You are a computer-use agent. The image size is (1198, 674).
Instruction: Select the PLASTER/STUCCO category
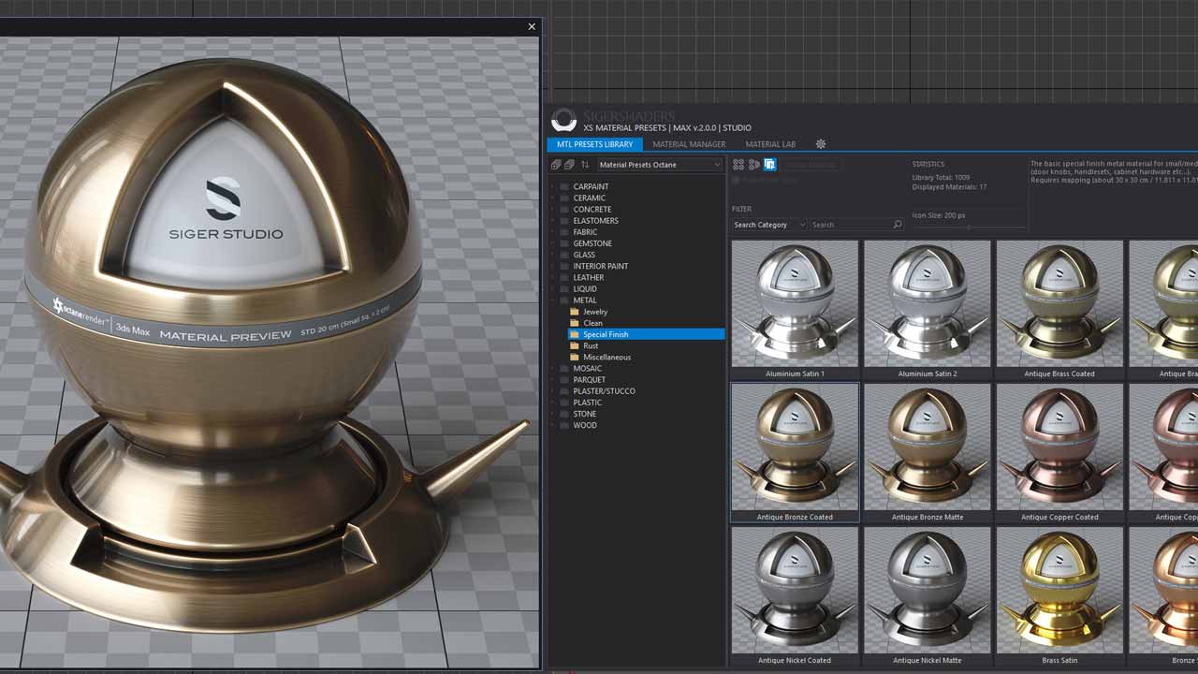(605, 391)
